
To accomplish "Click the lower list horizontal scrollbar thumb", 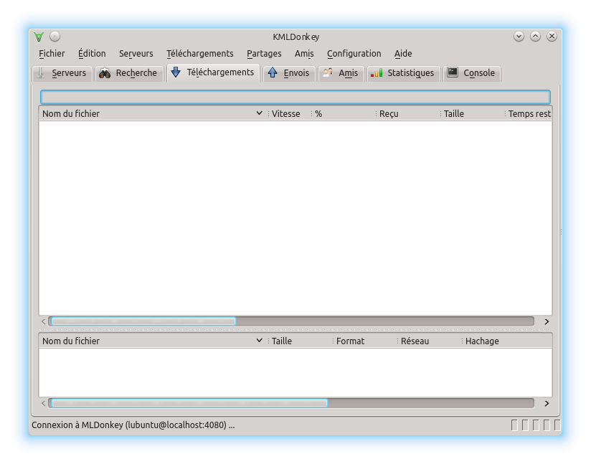I will tap(189, 403).
